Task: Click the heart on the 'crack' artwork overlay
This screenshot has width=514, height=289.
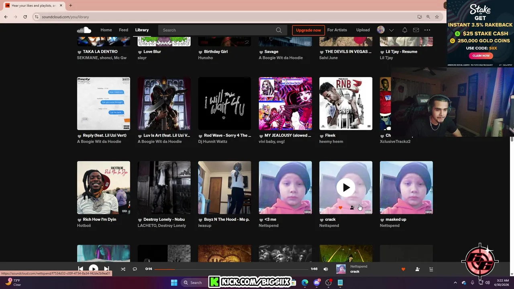Action: point(341,208)
